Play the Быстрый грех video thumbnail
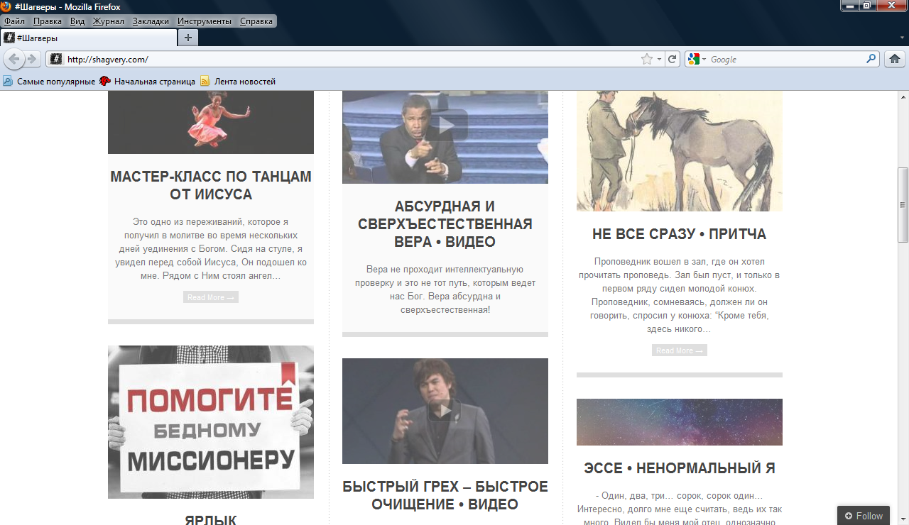 coord(445,411)
